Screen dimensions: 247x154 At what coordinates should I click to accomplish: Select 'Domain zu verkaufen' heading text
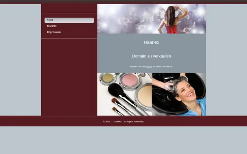pyautogui.click(x=151, y=56)
